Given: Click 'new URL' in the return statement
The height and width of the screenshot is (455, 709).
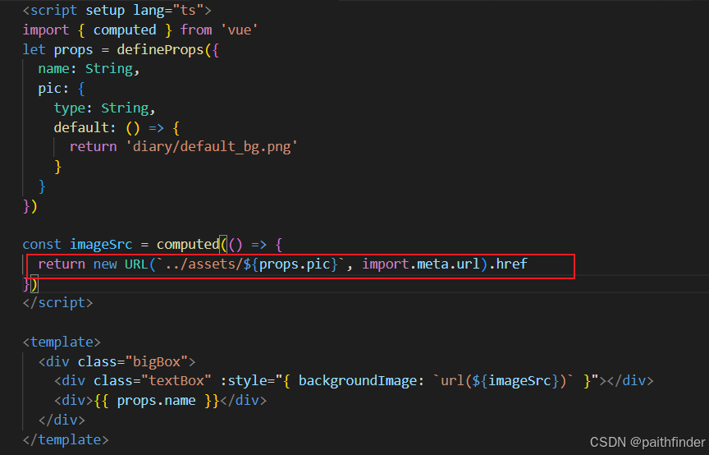Looking at the screenshot, I should click(x=121, y=264).
